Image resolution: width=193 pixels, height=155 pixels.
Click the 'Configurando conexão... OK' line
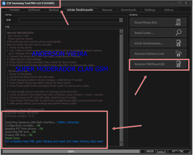tap(23, 125)
